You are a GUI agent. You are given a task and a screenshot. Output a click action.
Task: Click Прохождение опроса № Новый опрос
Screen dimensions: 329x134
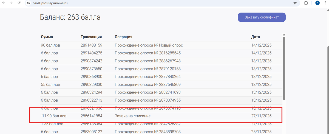coord(149,45)
